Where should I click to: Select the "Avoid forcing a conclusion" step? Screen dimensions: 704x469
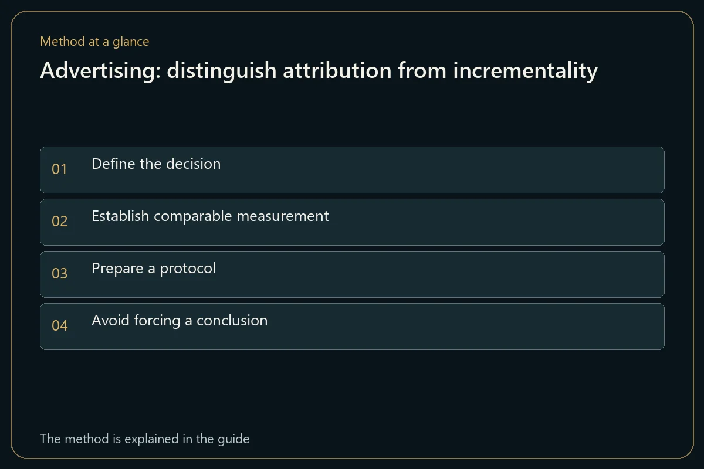click(352, 327)
